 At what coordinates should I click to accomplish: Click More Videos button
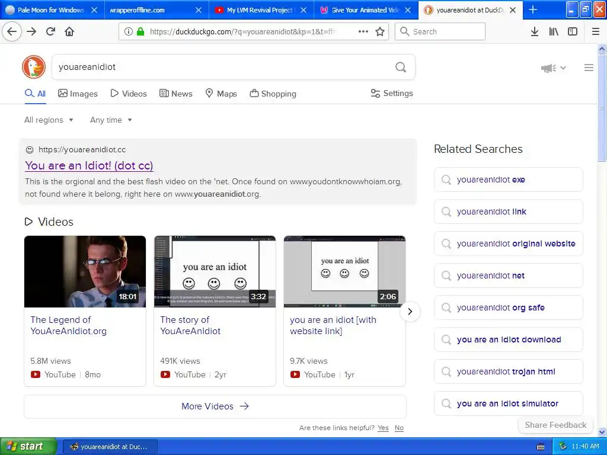pyautogui.click(x=215, y=406)
